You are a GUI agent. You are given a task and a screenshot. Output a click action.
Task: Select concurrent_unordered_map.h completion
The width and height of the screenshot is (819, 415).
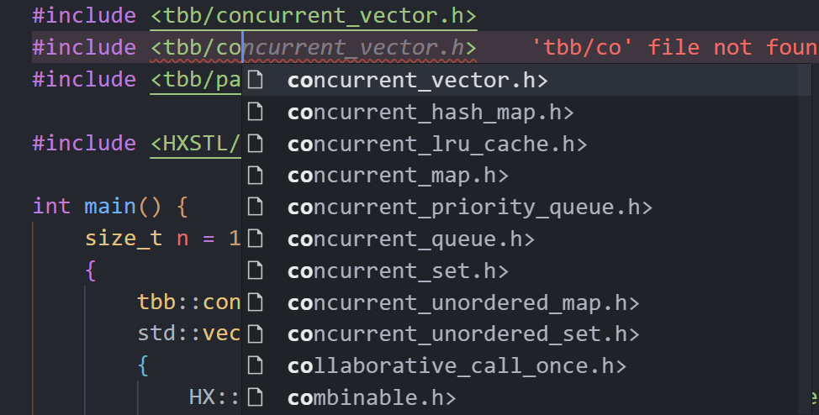(463, 302)
